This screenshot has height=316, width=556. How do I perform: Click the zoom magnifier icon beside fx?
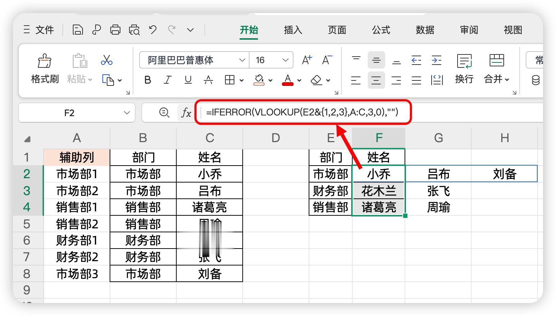click(164, 113)
